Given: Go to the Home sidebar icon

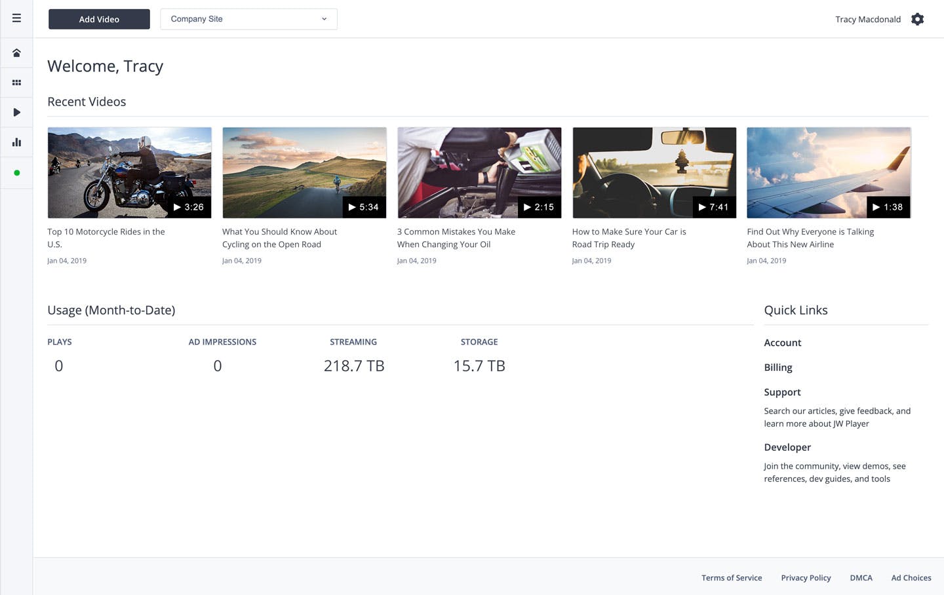Looking at the screenshot, I should 16,52.
